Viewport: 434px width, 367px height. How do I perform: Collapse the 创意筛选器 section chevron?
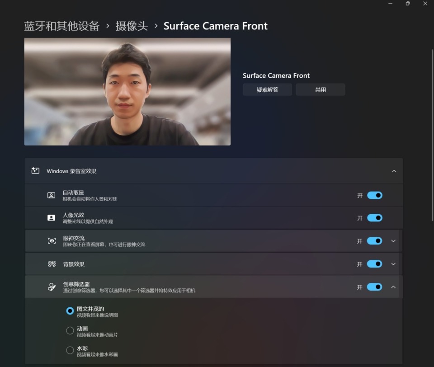pyautogui.click(x=393, y=287)
